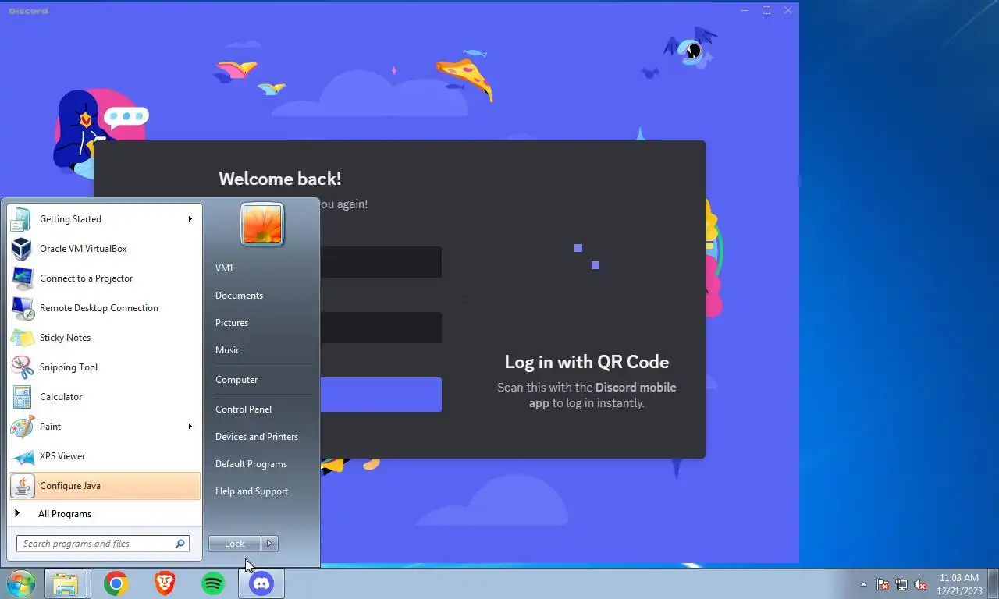Switch to Discord taskbar button
999x599 pixels.
261,583
